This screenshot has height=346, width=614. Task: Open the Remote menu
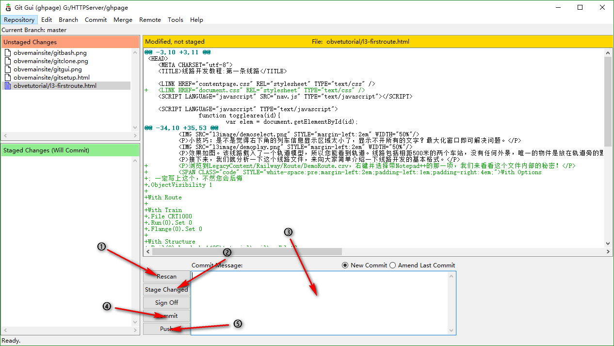[150, 19]
